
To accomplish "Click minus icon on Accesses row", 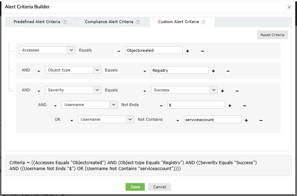I will click(203, 51).
